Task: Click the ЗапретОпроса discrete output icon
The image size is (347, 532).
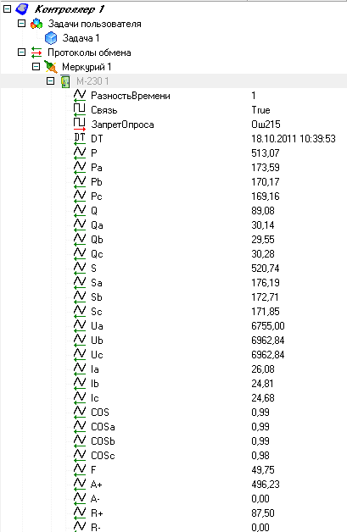Action: tap(80, 125)
